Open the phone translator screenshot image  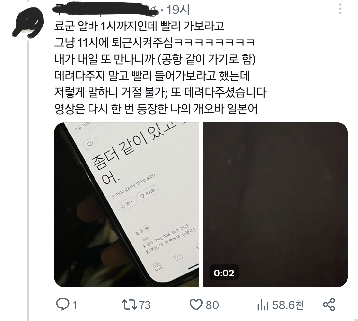(x=126, y=205)
